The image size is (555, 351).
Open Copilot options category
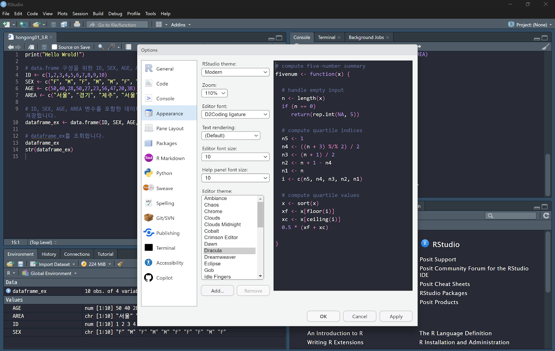pyautogui.click(x=169, y=278)
